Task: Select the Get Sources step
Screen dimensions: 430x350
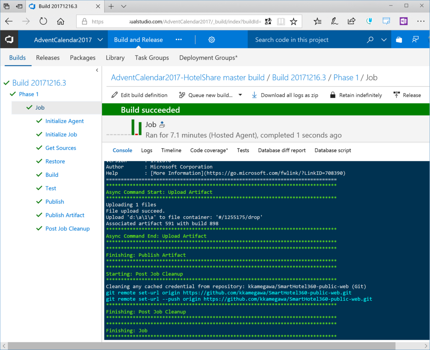Action: [x=60, y=148]
